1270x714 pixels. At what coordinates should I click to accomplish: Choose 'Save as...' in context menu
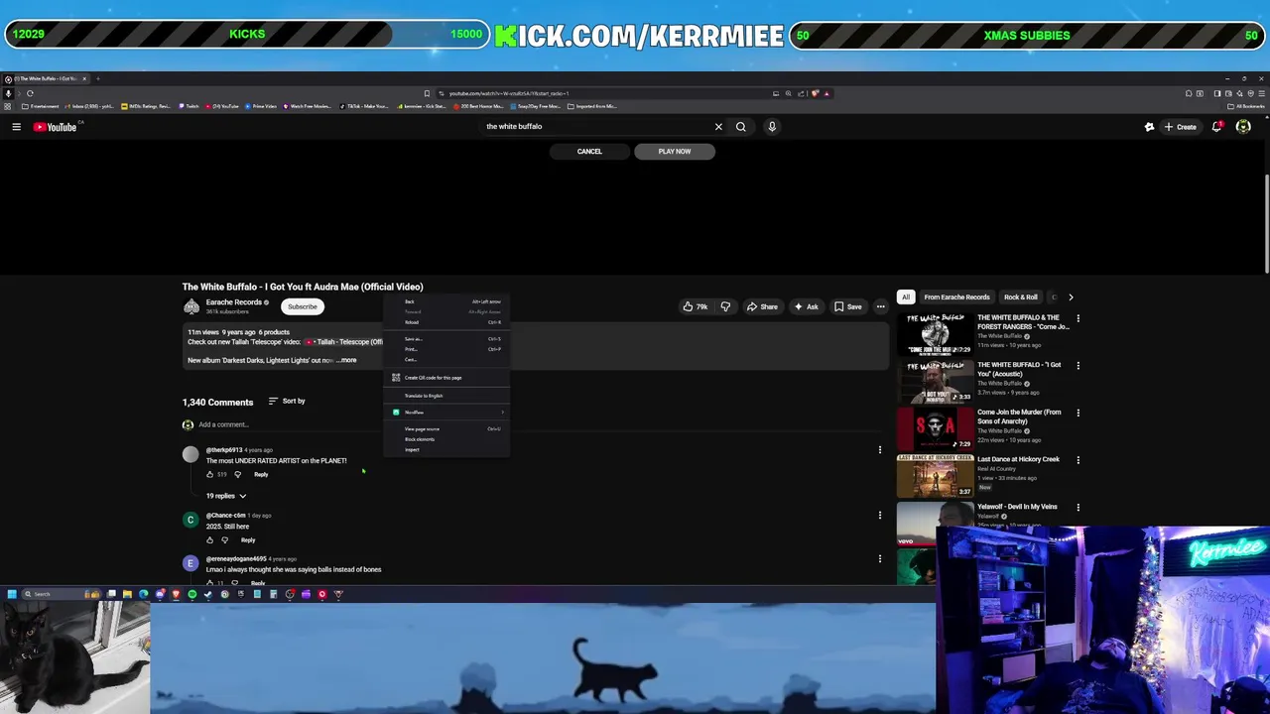tap(446, 339)
